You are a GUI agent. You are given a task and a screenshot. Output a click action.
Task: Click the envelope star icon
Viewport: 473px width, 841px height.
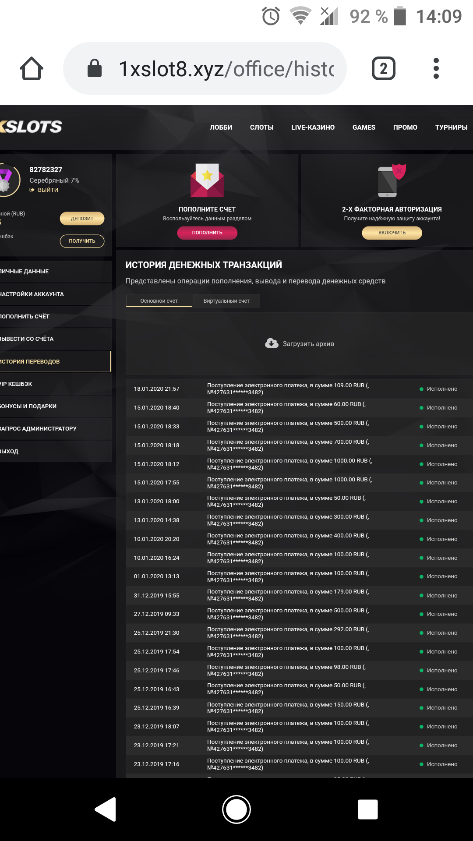[x=207, y=180]
